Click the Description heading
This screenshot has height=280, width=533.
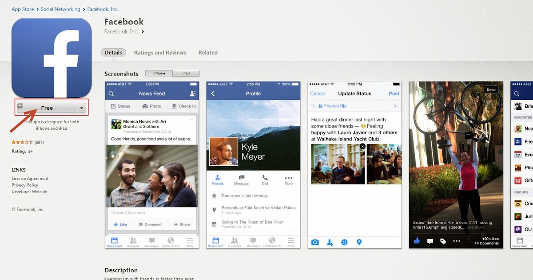coord(121,270)
